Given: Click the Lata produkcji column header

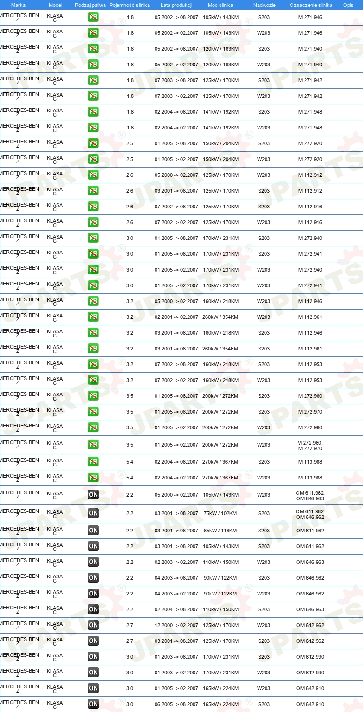Looking at the screenshot, I should pyautogui.click(x=176, y=5).
